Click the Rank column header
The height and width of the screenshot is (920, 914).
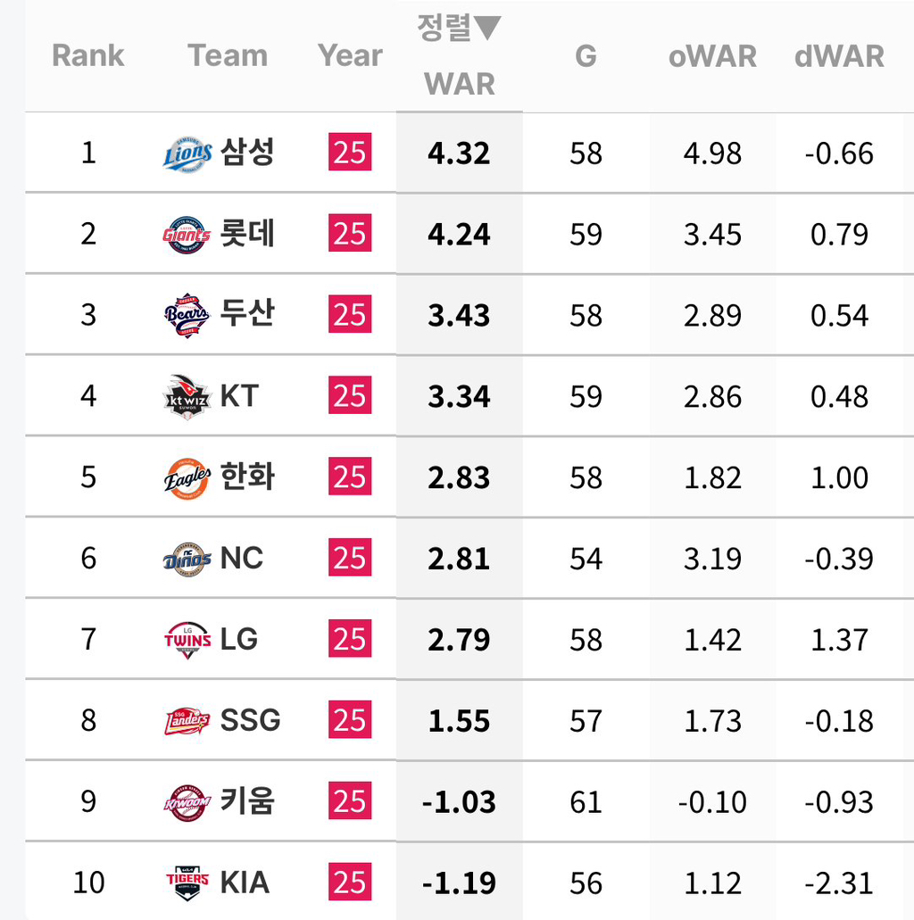(87, 56)
